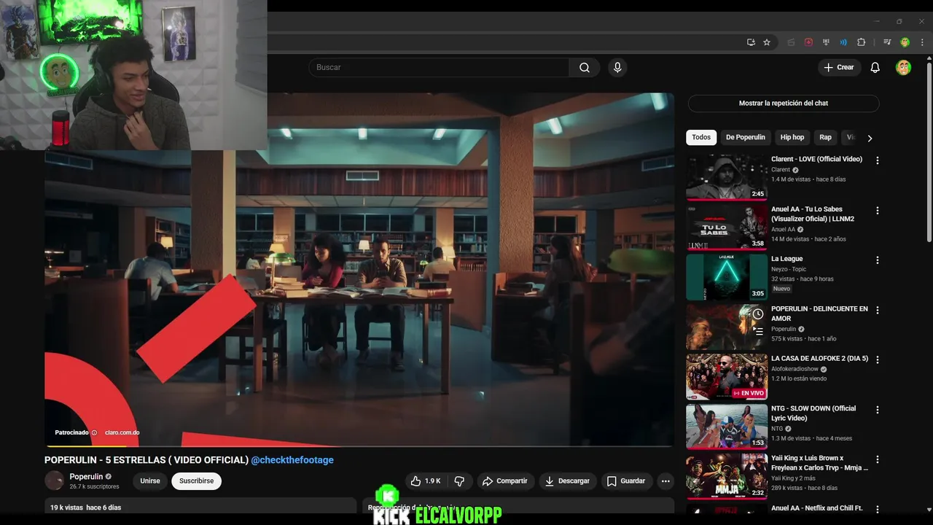The image size is (933, 525).
Task: Open La League video thumbnail
Action: point(727,276)
